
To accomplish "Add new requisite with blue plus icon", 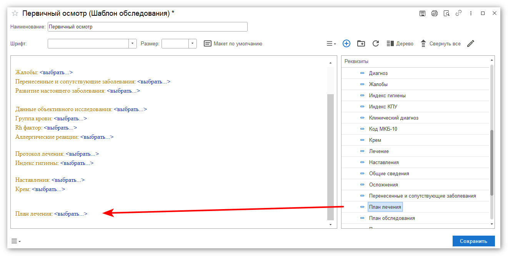I will tap(346, 43).
